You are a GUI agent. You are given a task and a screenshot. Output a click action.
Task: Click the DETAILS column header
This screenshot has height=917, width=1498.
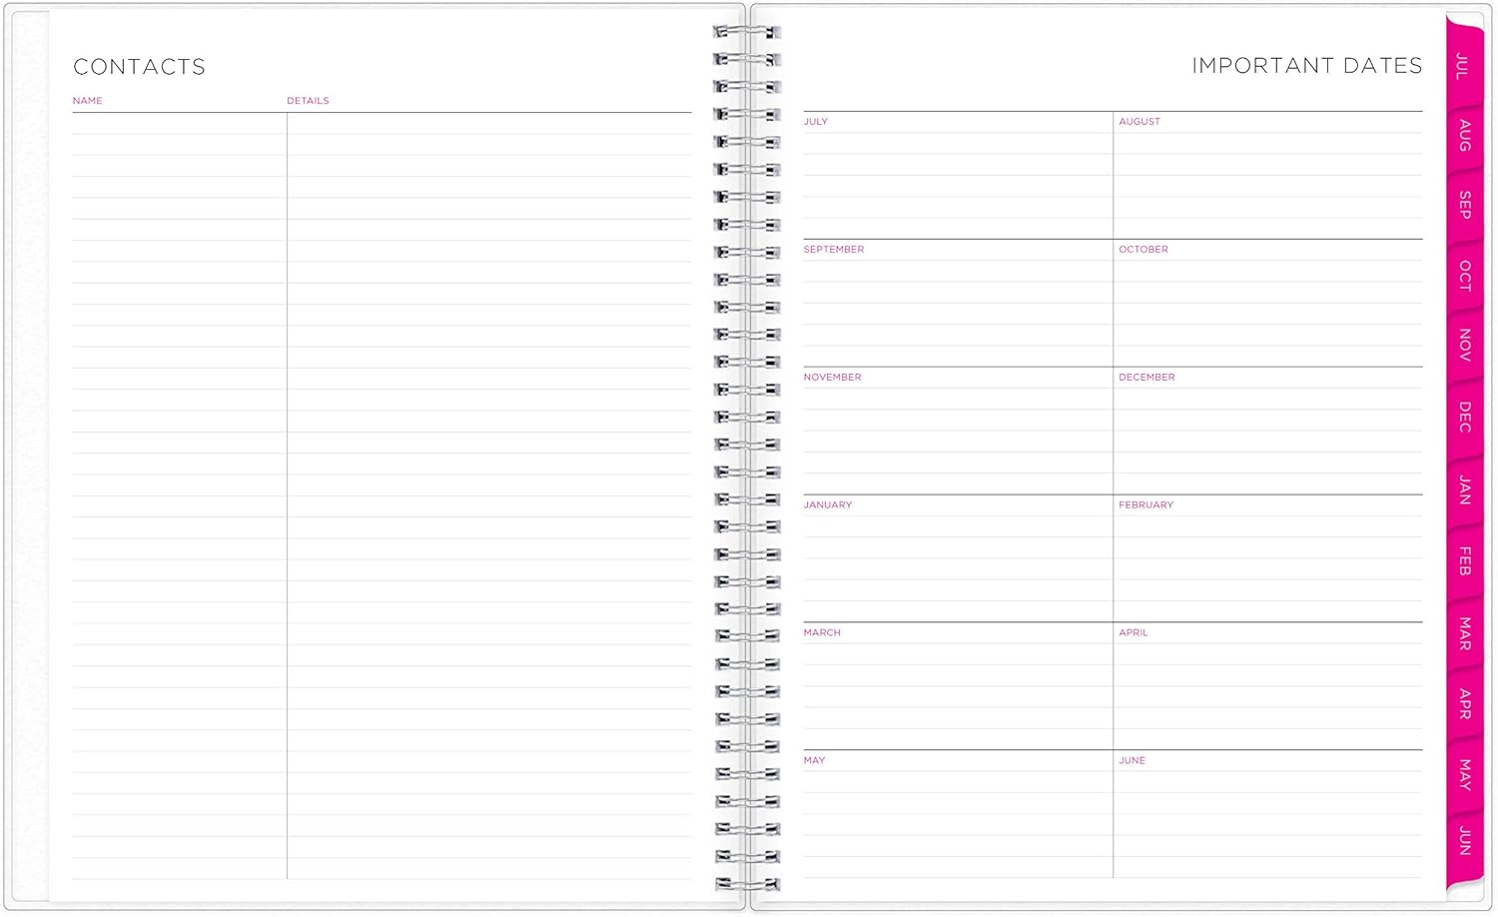click(x=308, y=101)
